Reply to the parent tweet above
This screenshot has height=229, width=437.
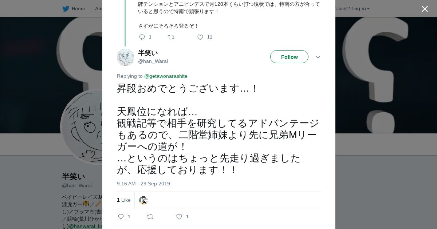coord(142,37)
